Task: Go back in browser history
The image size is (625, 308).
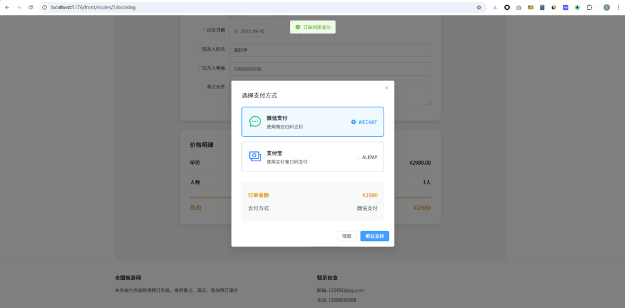Action: (x=7, y=7)
